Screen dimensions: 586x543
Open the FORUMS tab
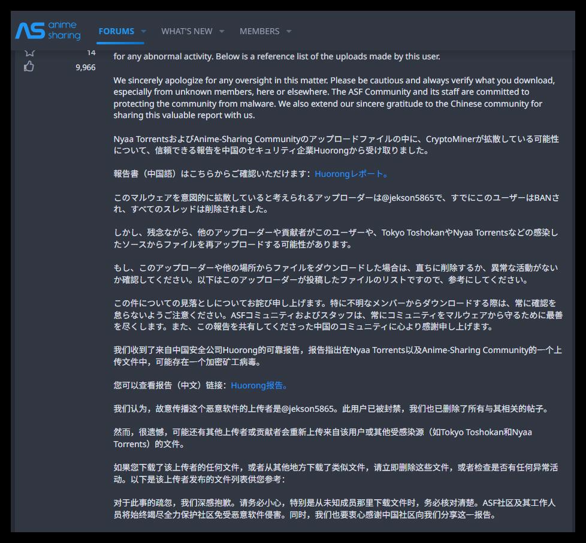(116, 31)
